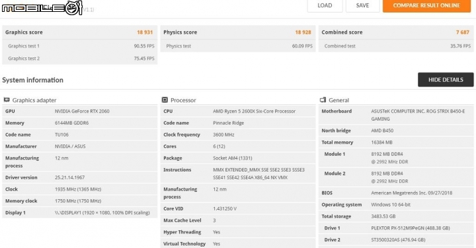Image resolution: width=476 pixels, height=248 pixels.
Task: Click the Display 1 resolution value
Action: [102, 212]
